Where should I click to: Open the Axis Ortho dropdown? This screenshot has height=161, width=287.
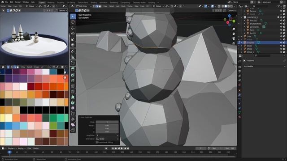107,136
